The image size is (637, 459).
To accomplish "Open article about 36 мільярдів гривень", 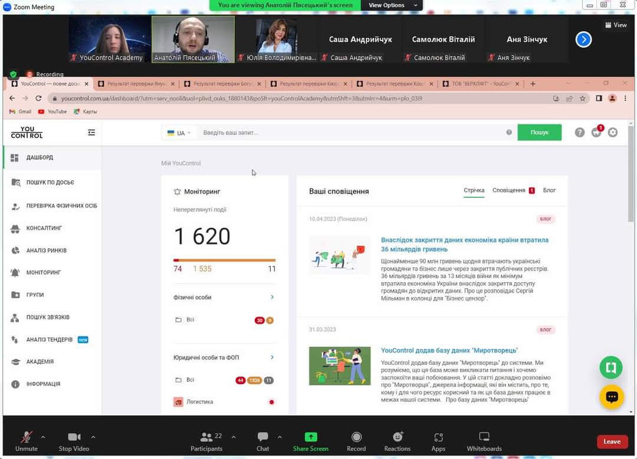I will tap(464, 245).
